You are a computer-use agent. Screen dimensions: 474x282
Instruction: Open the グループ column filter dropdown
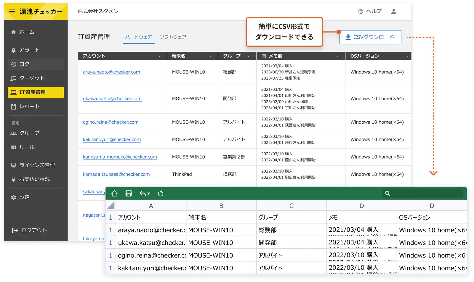click(x=249, y=56)
